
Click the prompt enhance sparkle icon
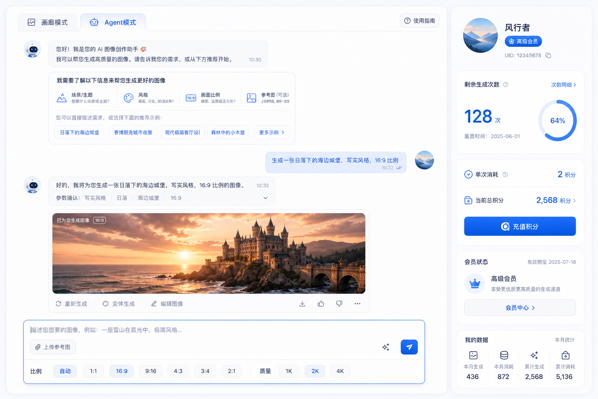coord(386,347)
